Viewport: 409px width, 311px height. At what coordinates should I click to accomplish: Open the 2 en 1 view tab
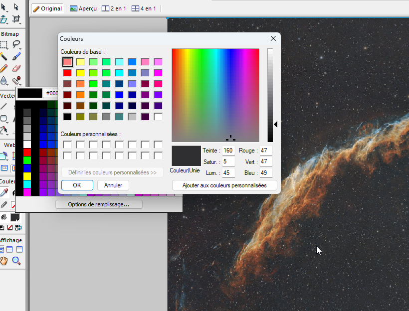click(x=114, y=8)
